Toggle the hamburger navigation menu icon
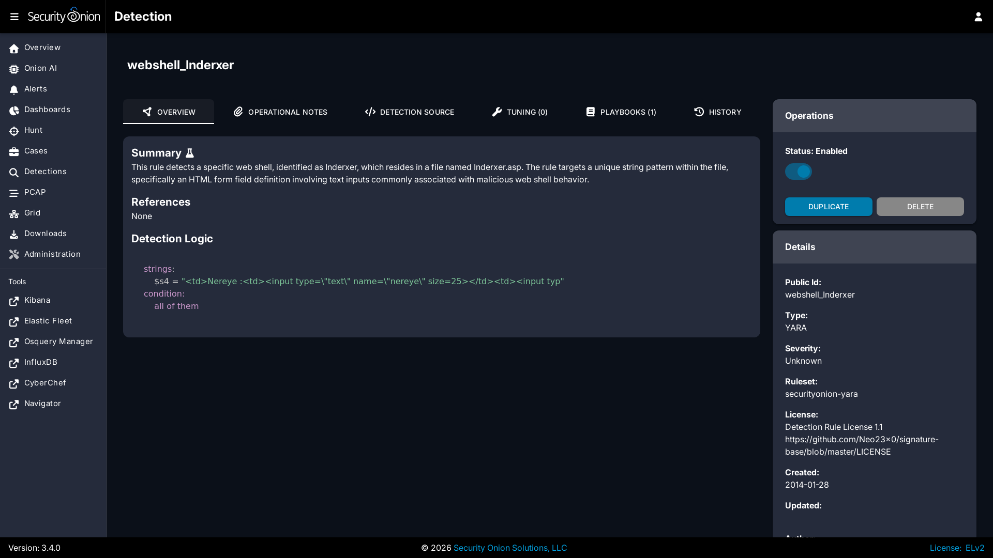Screen dimensions: 993x558 coord(14,17)
